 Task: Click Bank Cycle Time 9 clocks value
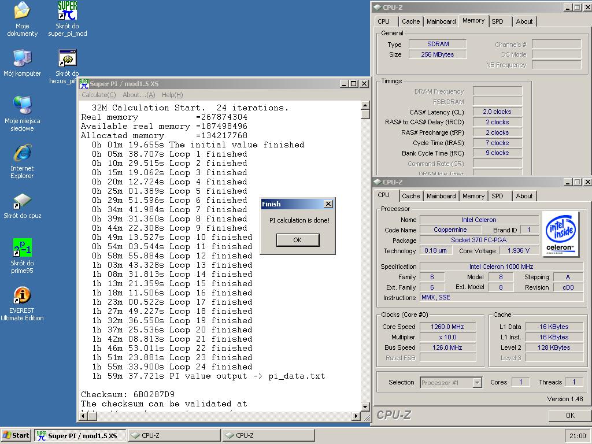point(497,153)
